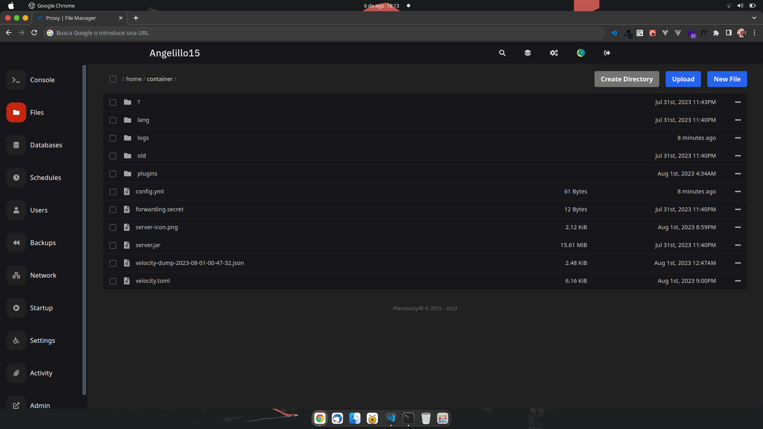Image resolution: width=763 pixels, height=429 pixels.
Task: Open Visual Studio Code from the dock
Action: click(x=391, y=418)
